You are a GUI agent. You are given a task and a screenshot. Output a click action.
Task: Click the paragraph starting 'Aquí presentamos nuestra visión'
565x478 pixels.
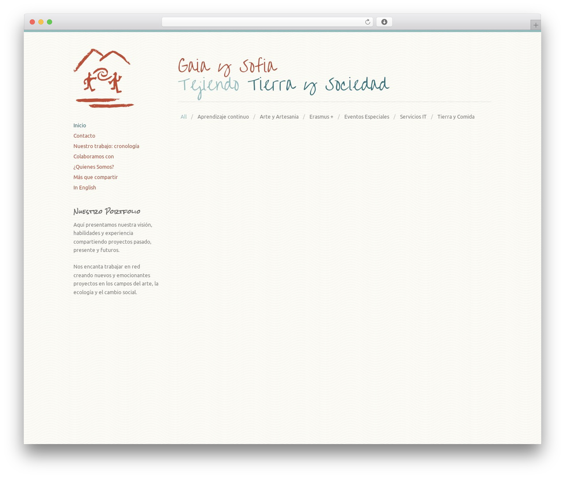click(113, 237)
